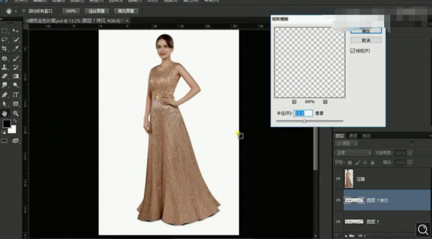The width and height of the screenshot is (432, 239).
Task: Select the Lasso tool
Action: [x=4, y=40]
